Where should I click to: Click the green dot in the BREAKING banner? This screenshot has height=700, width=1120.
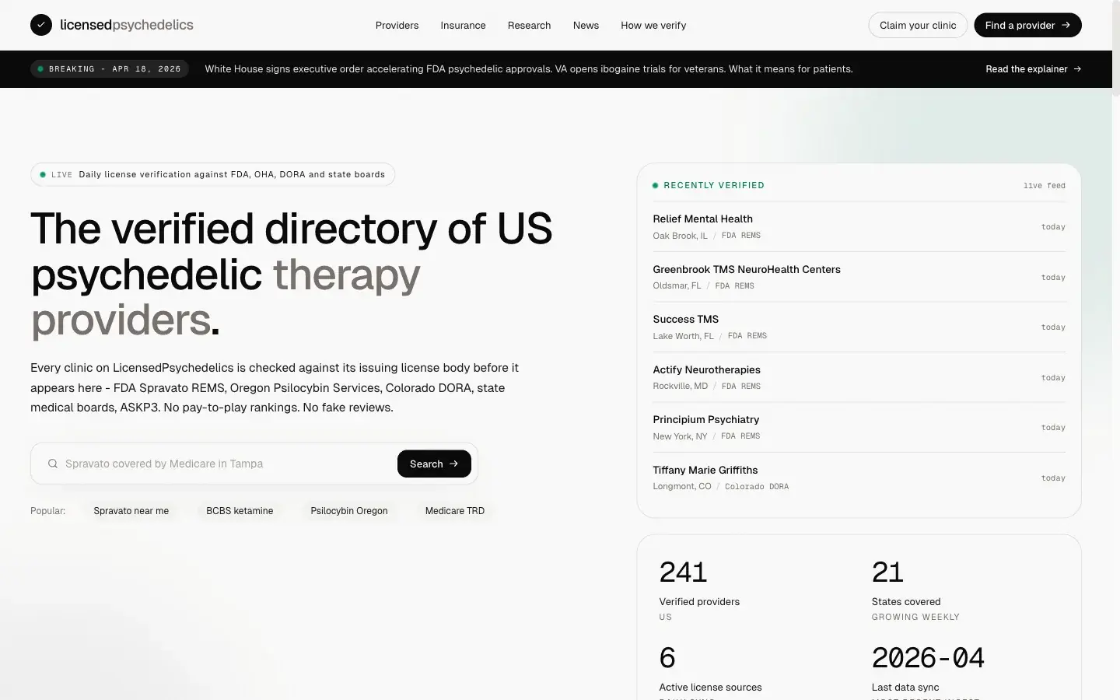pos(40,68)
